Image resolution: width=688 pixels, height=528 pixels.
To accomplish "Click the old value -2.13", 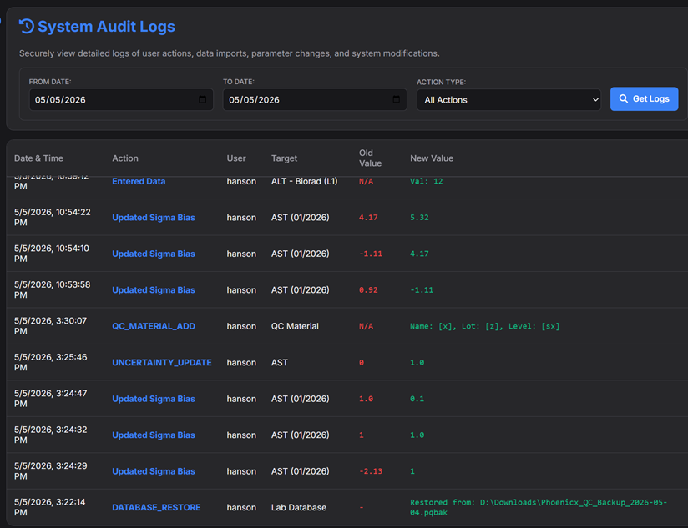I will pos(371,471).
